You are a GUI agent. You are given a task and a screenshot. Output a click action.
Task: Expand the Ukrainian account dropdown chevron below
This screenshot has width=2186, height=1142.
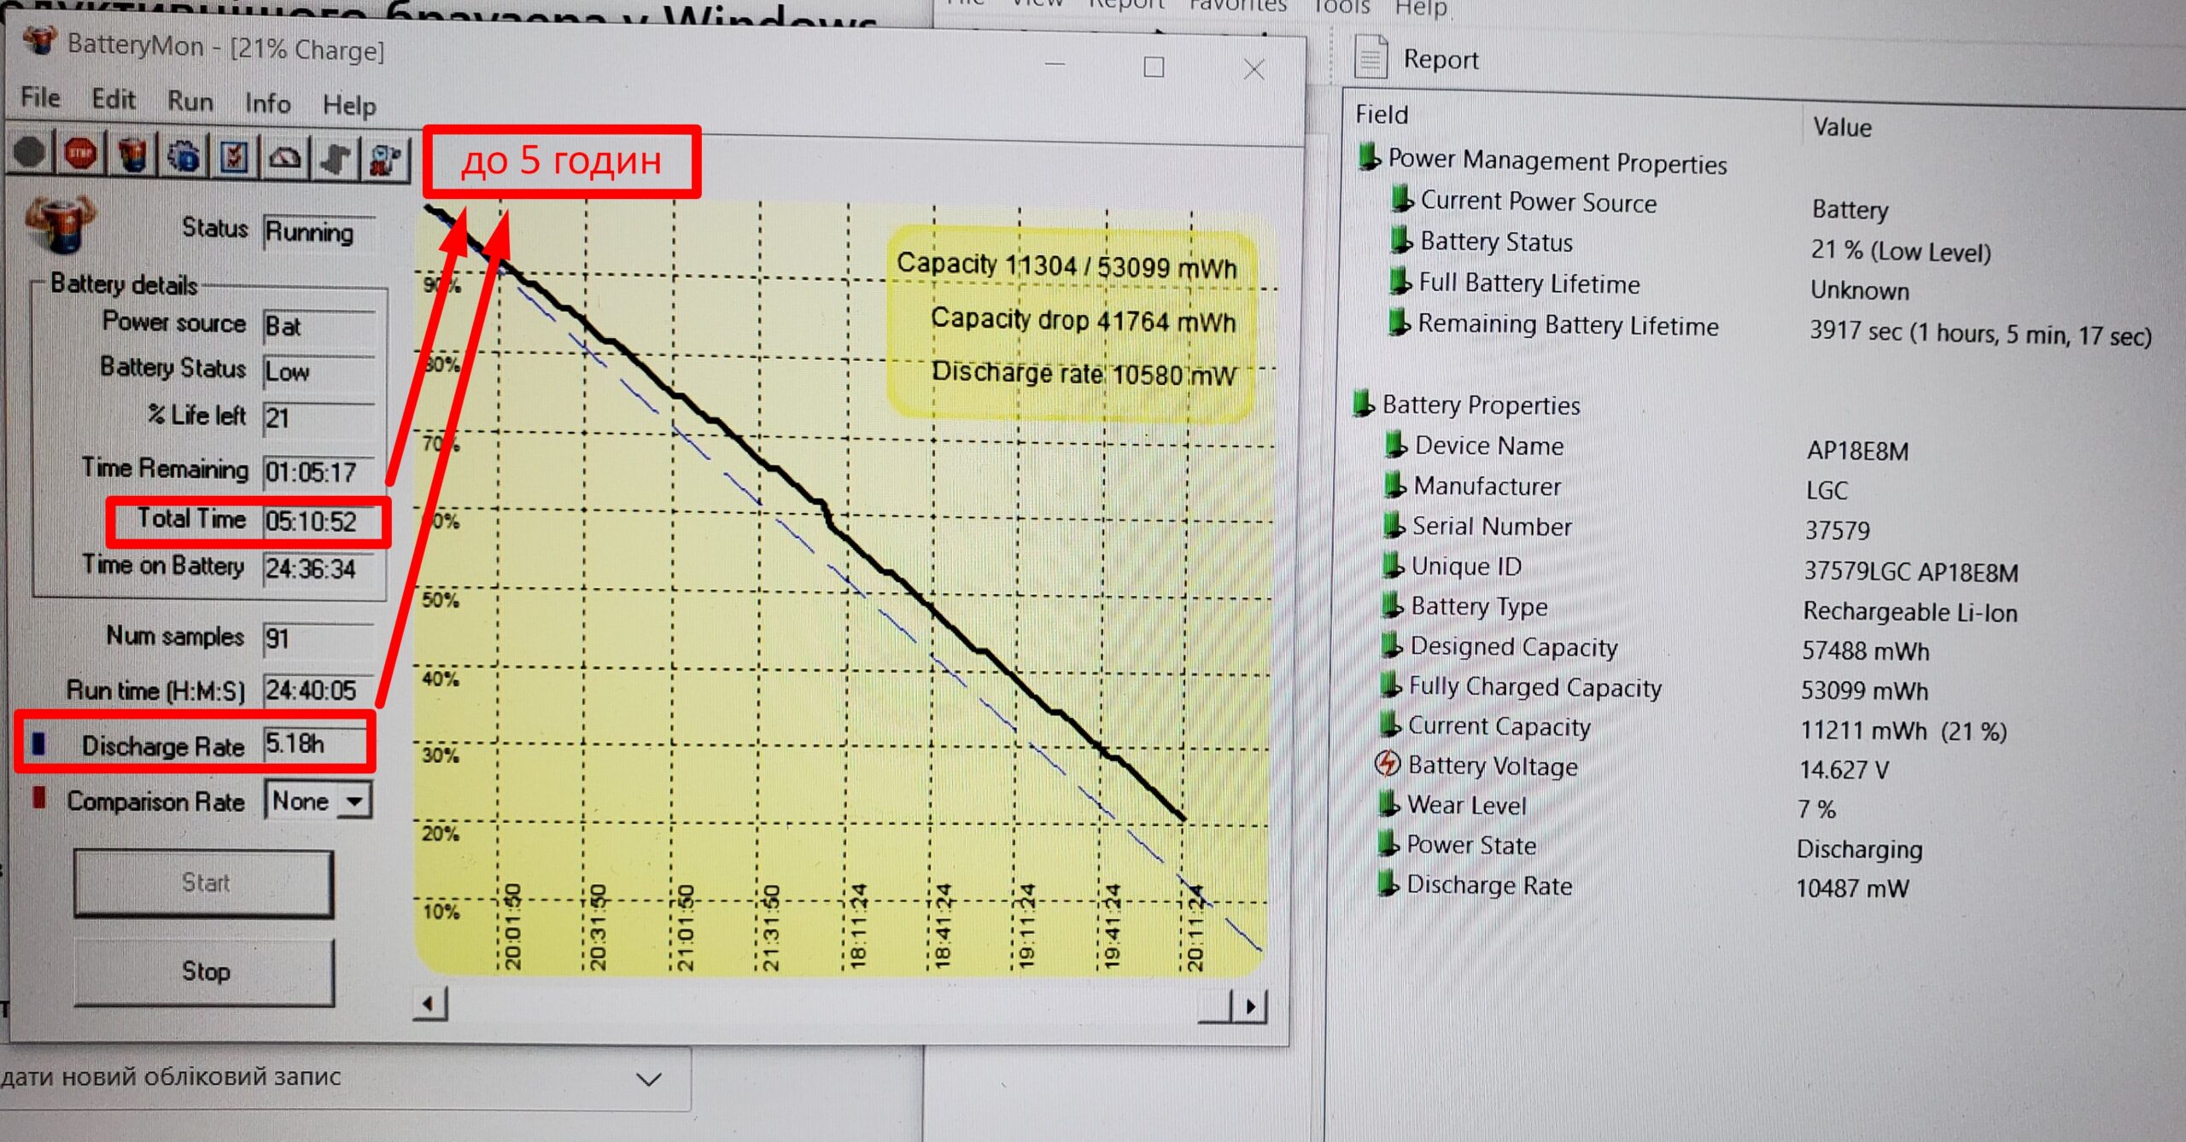(x=649, y=1079)
